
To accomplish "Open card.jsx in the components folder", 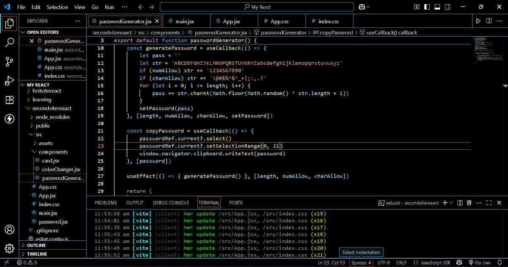I will [x=50, y=160].
